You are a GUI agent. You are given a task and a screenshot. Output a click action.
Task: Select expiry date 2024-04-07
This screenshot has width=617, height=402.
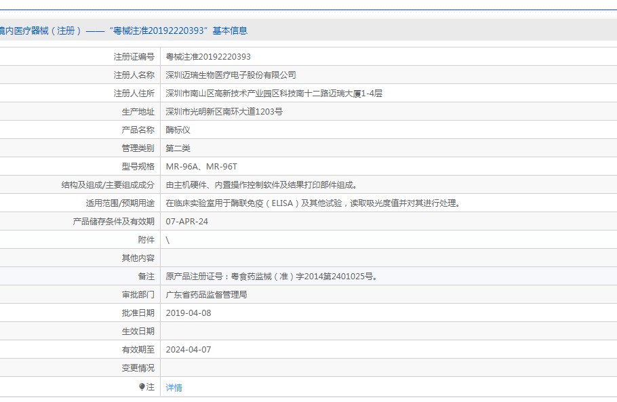click(x=188, y=350)
